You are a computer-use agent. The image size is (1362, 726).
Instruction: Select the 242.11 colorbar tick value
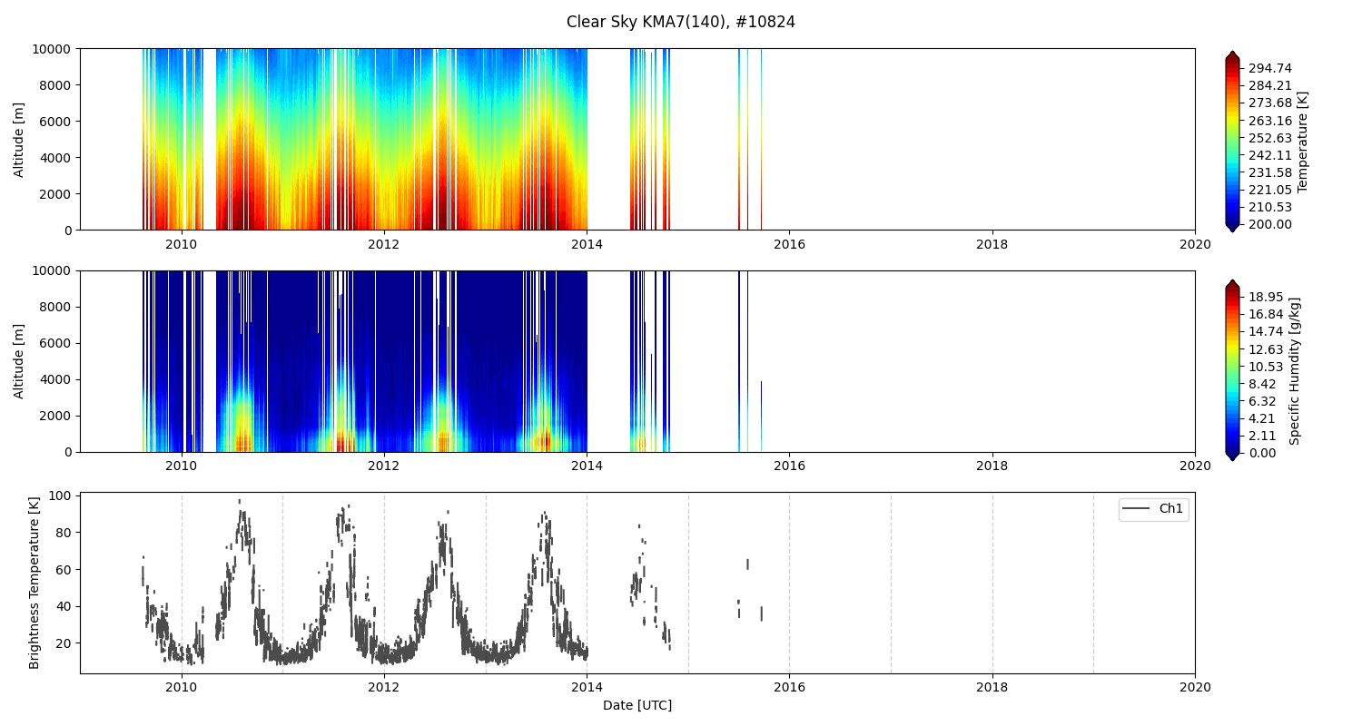tap(1269, 155)
